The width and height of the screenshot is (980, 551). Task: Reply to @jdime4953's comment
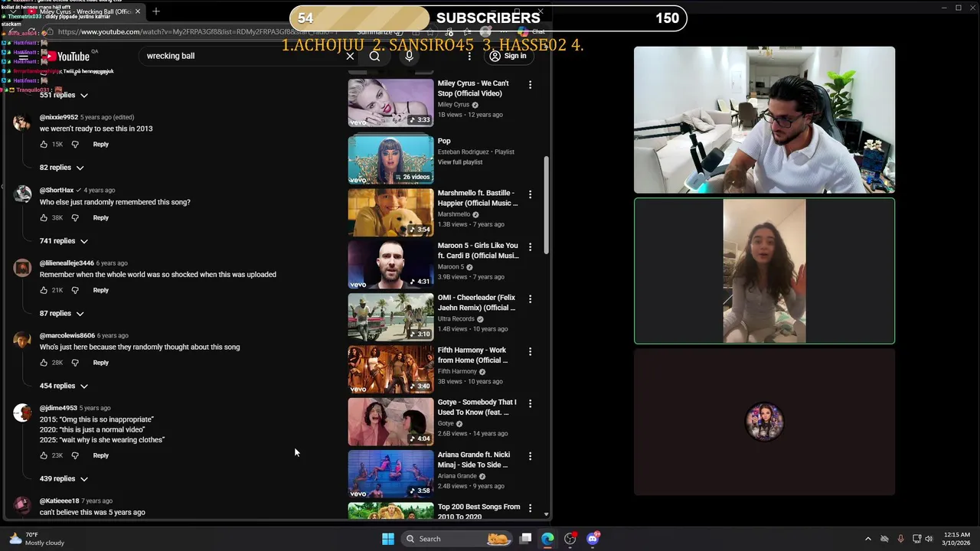pos(101,455)
